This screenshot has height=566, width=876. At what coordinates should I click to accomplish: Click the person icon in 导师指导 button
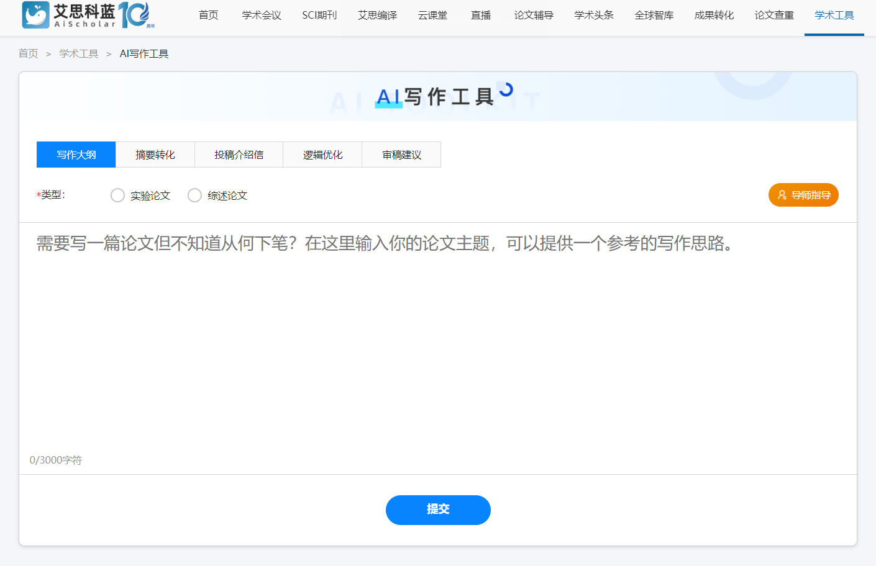782,195
